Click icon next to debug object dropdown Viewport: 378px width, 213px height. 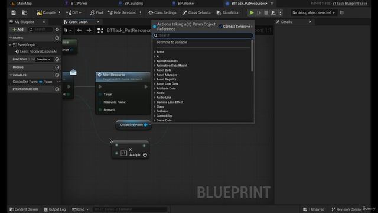click(341, 12)
